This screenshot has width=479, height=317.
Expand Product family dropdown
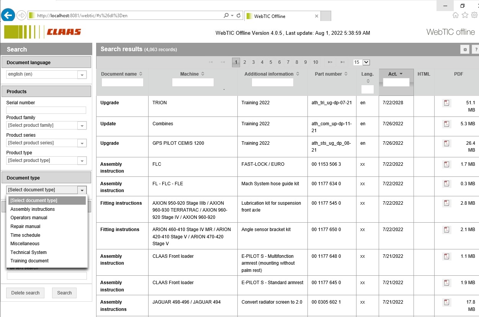pos(82,126)
